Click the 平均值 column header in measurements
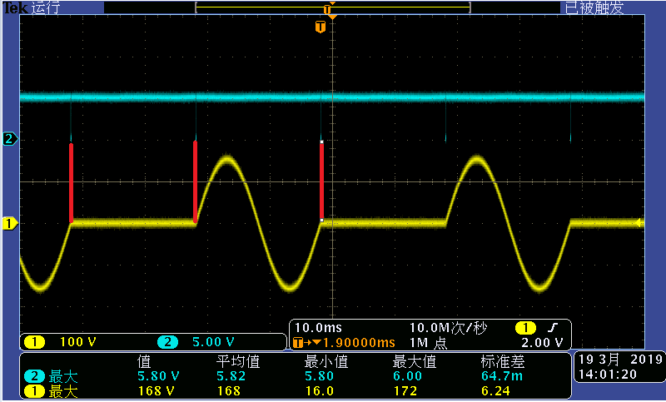Screen dimensions: 666x402 pyautogui.click(x=238, y=362)
